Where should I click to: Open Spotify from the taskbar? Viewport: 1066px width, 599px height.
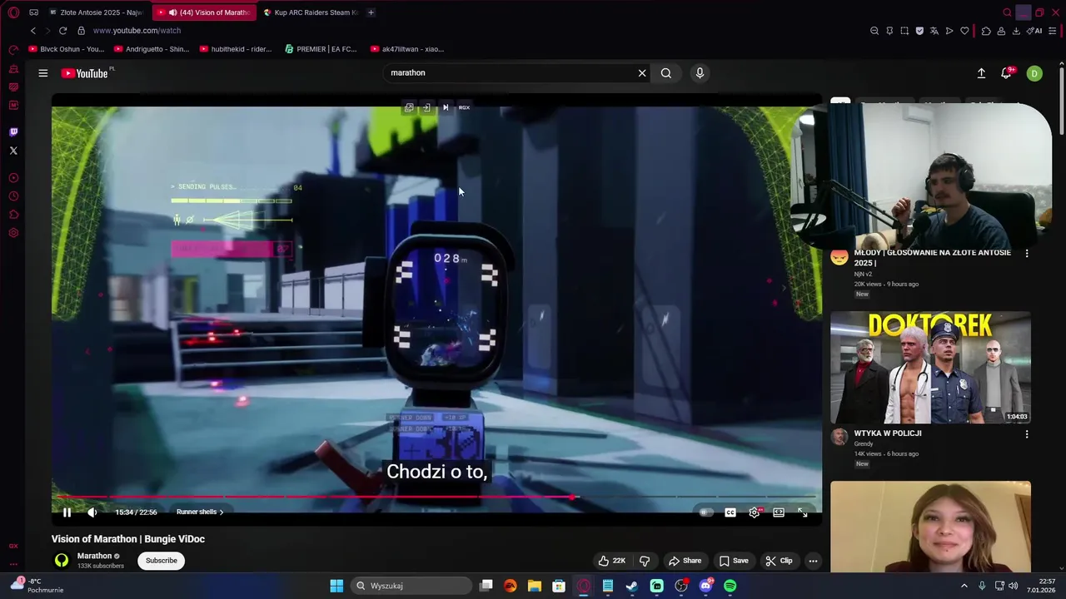click(730, 586)
